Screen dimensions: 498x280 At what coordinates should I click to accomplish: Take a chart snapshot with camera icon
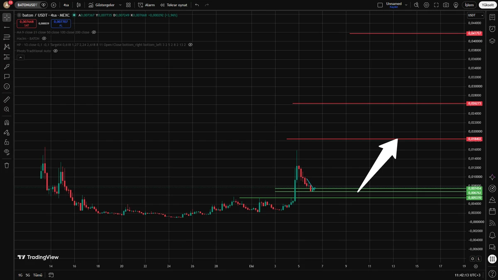[x=446, y=5]
